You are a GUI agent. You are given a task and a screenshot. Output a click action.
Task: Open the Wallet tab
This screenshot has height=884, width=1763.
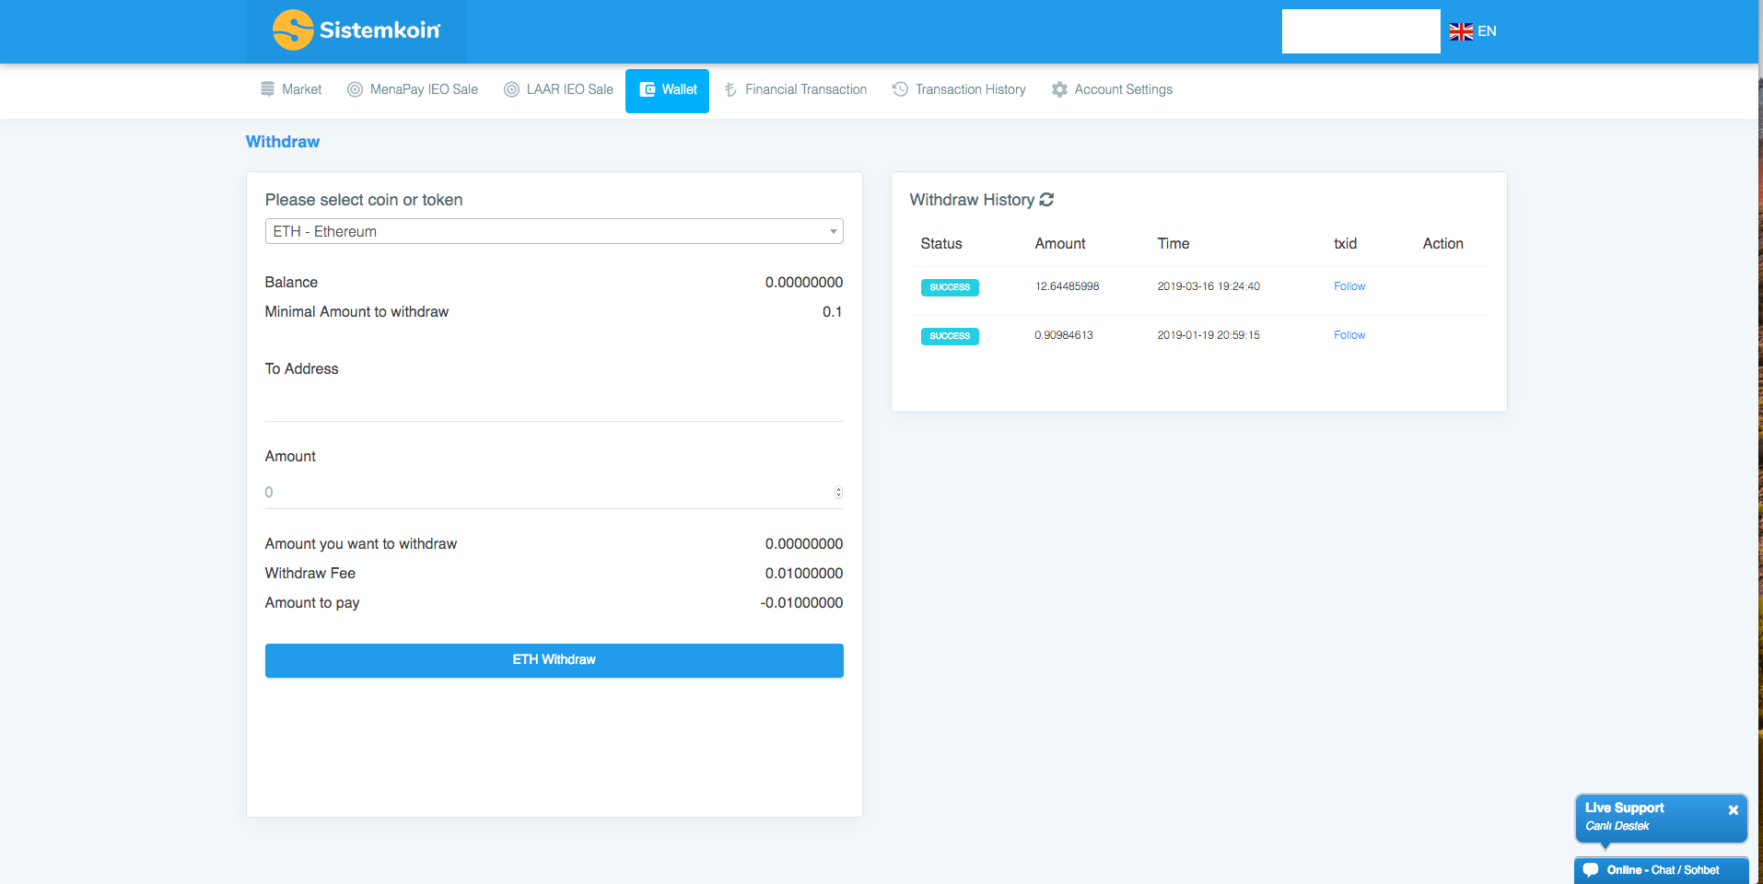(x=667, y=90)
